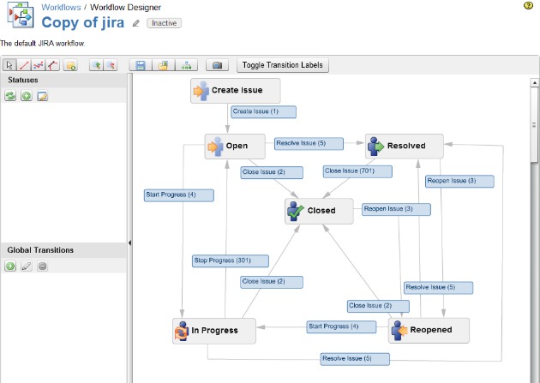Click Reopen Issue (3) label beside Closed node
Screen dimensions: 540x383
[x=396, y=209]
